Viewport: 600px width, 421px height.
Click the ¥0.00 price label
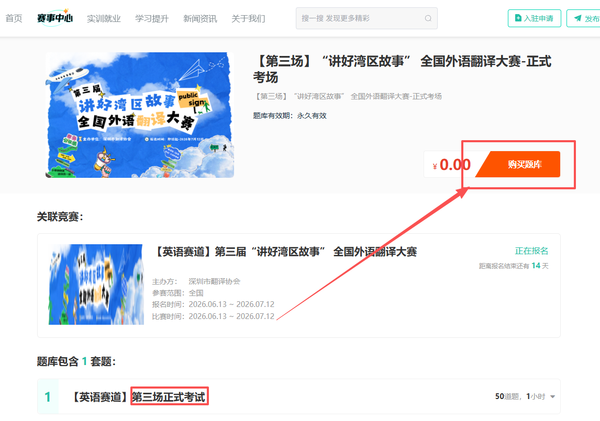(x=451, y=165)
